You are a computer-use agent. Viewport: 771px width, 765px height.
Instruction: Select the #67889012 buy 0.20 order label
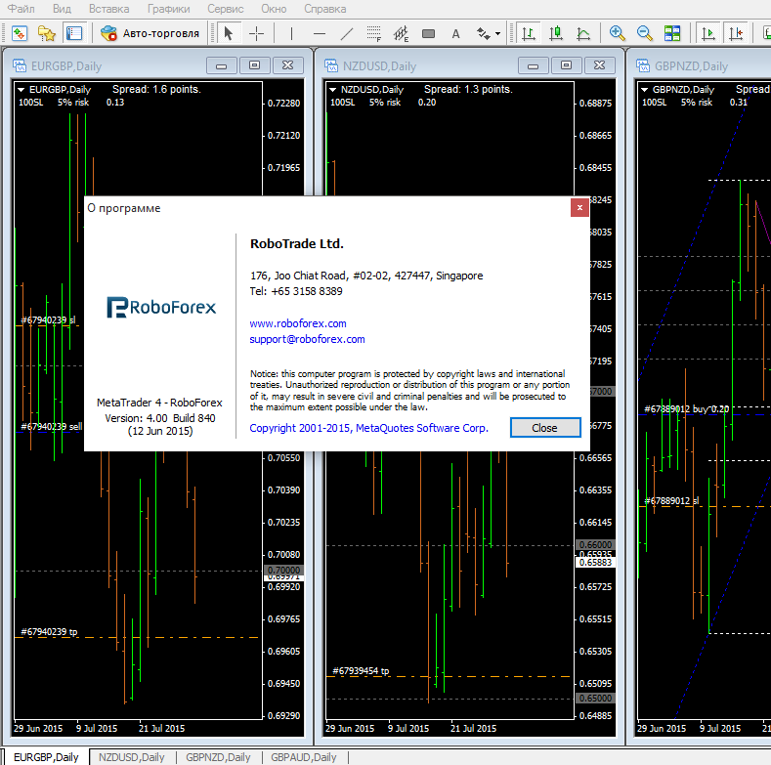[686, 409]
